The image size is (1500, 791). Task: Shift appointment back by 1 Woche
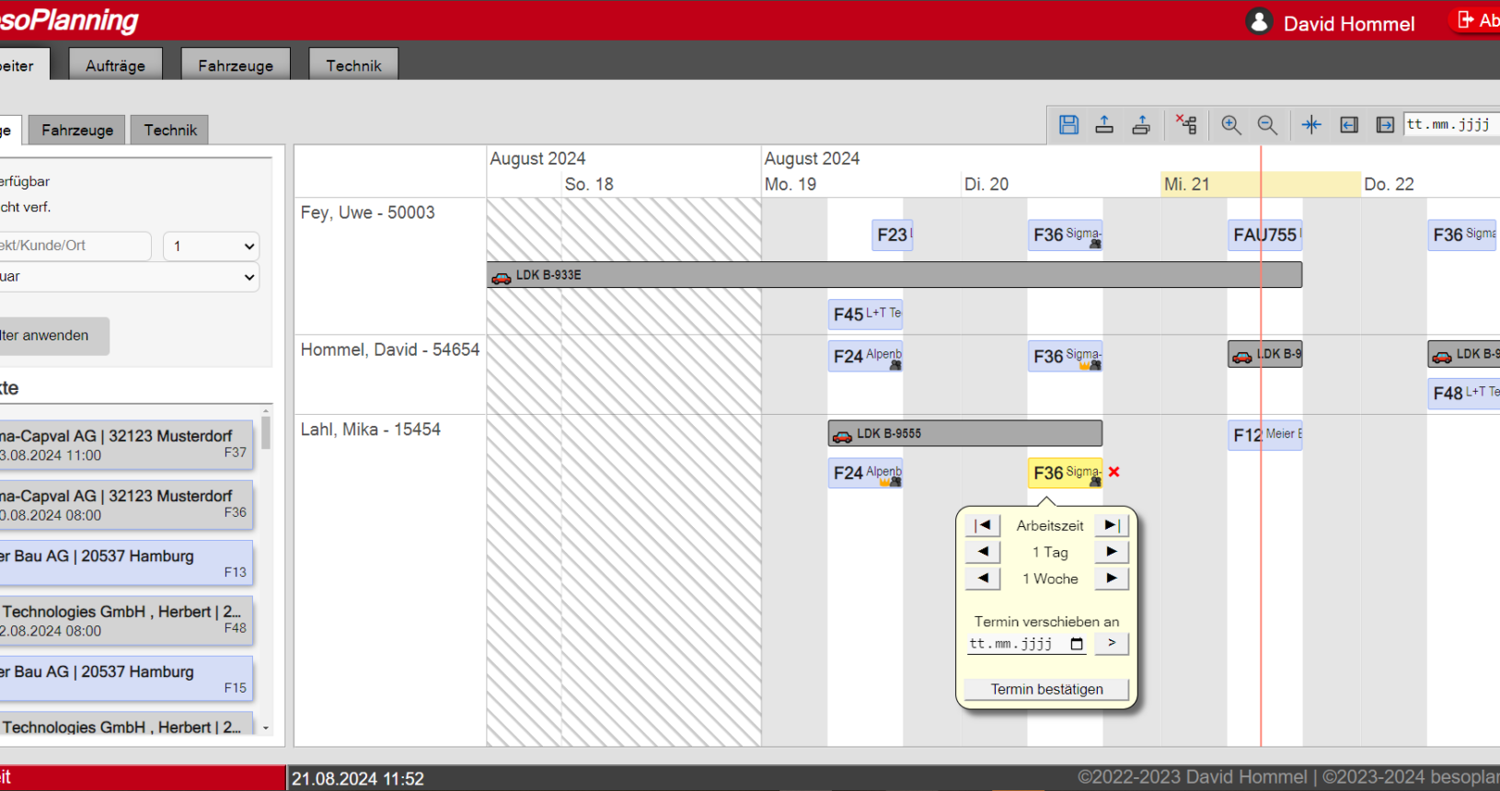click(x=983, y=579)
